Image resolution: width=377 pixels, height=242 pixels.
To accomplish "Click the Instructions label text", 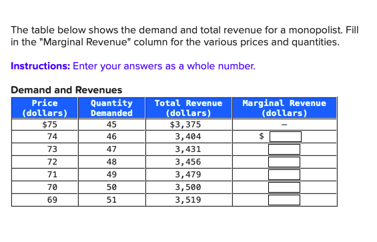I will (x=41, y=66).
